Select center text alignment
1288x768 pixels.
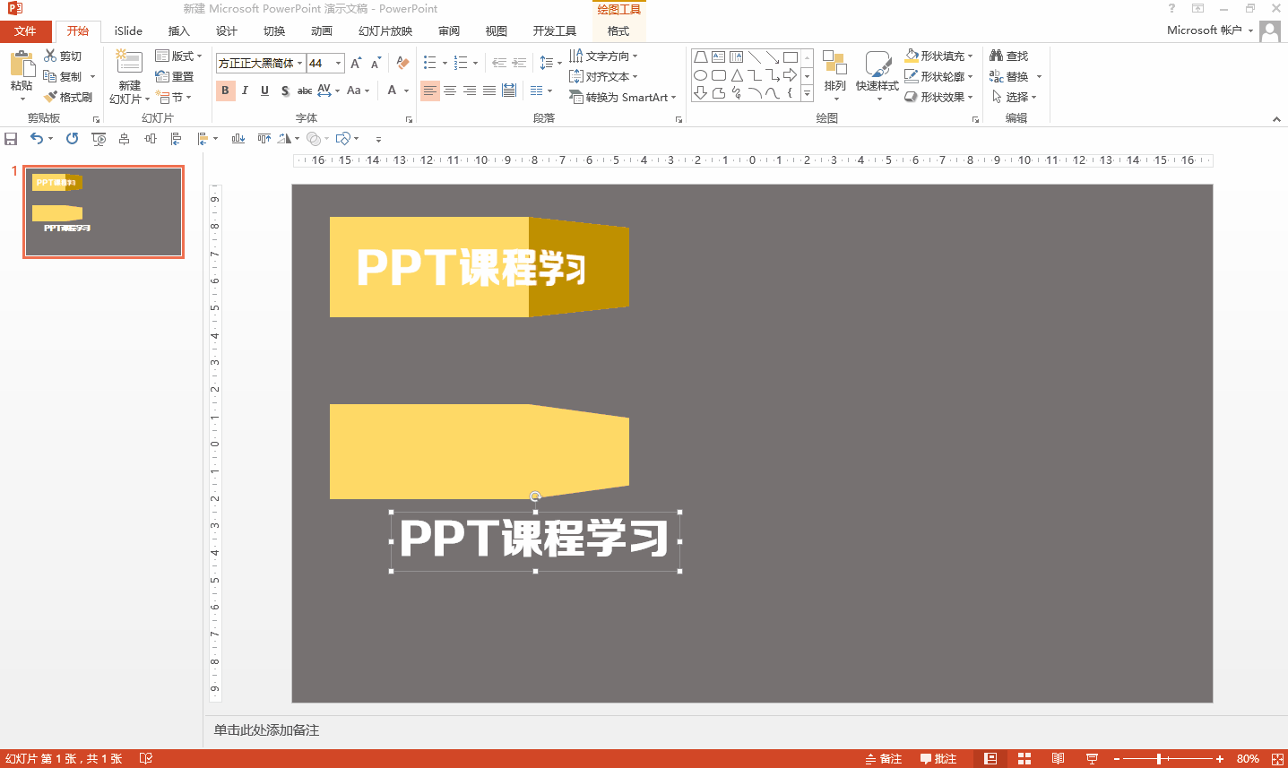click(449, 91)
